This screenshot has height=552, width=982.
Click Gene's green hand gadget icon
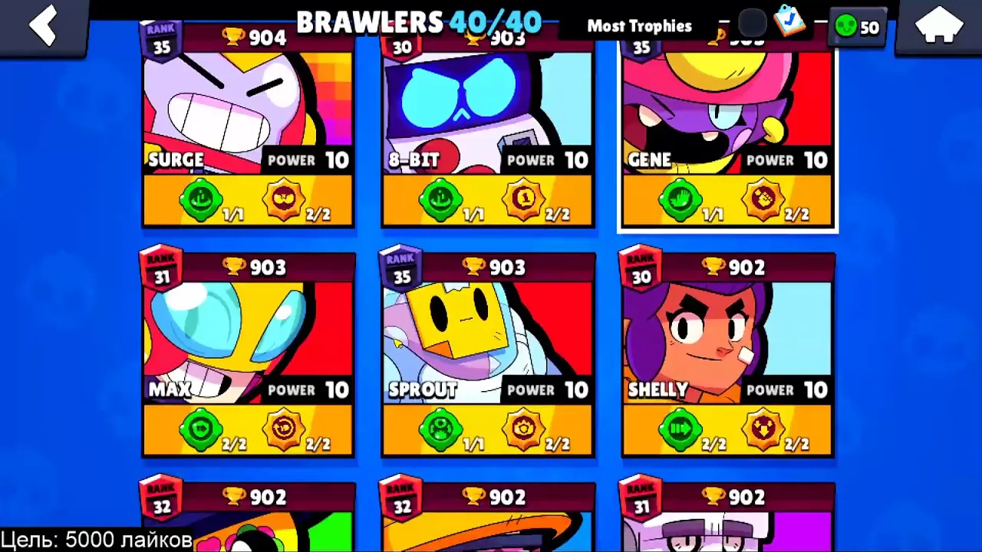coord(680,200)
